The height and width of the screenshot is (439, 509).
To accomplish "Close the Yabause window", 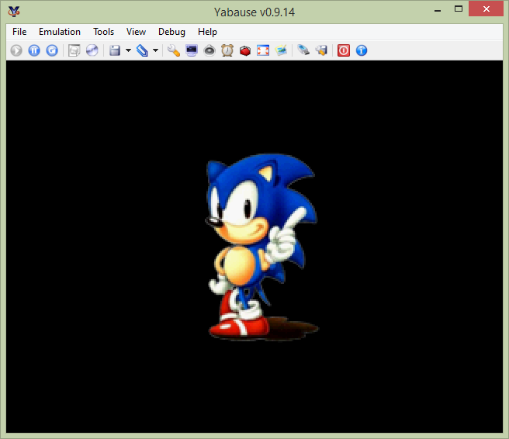I will [x=486, y=9].
